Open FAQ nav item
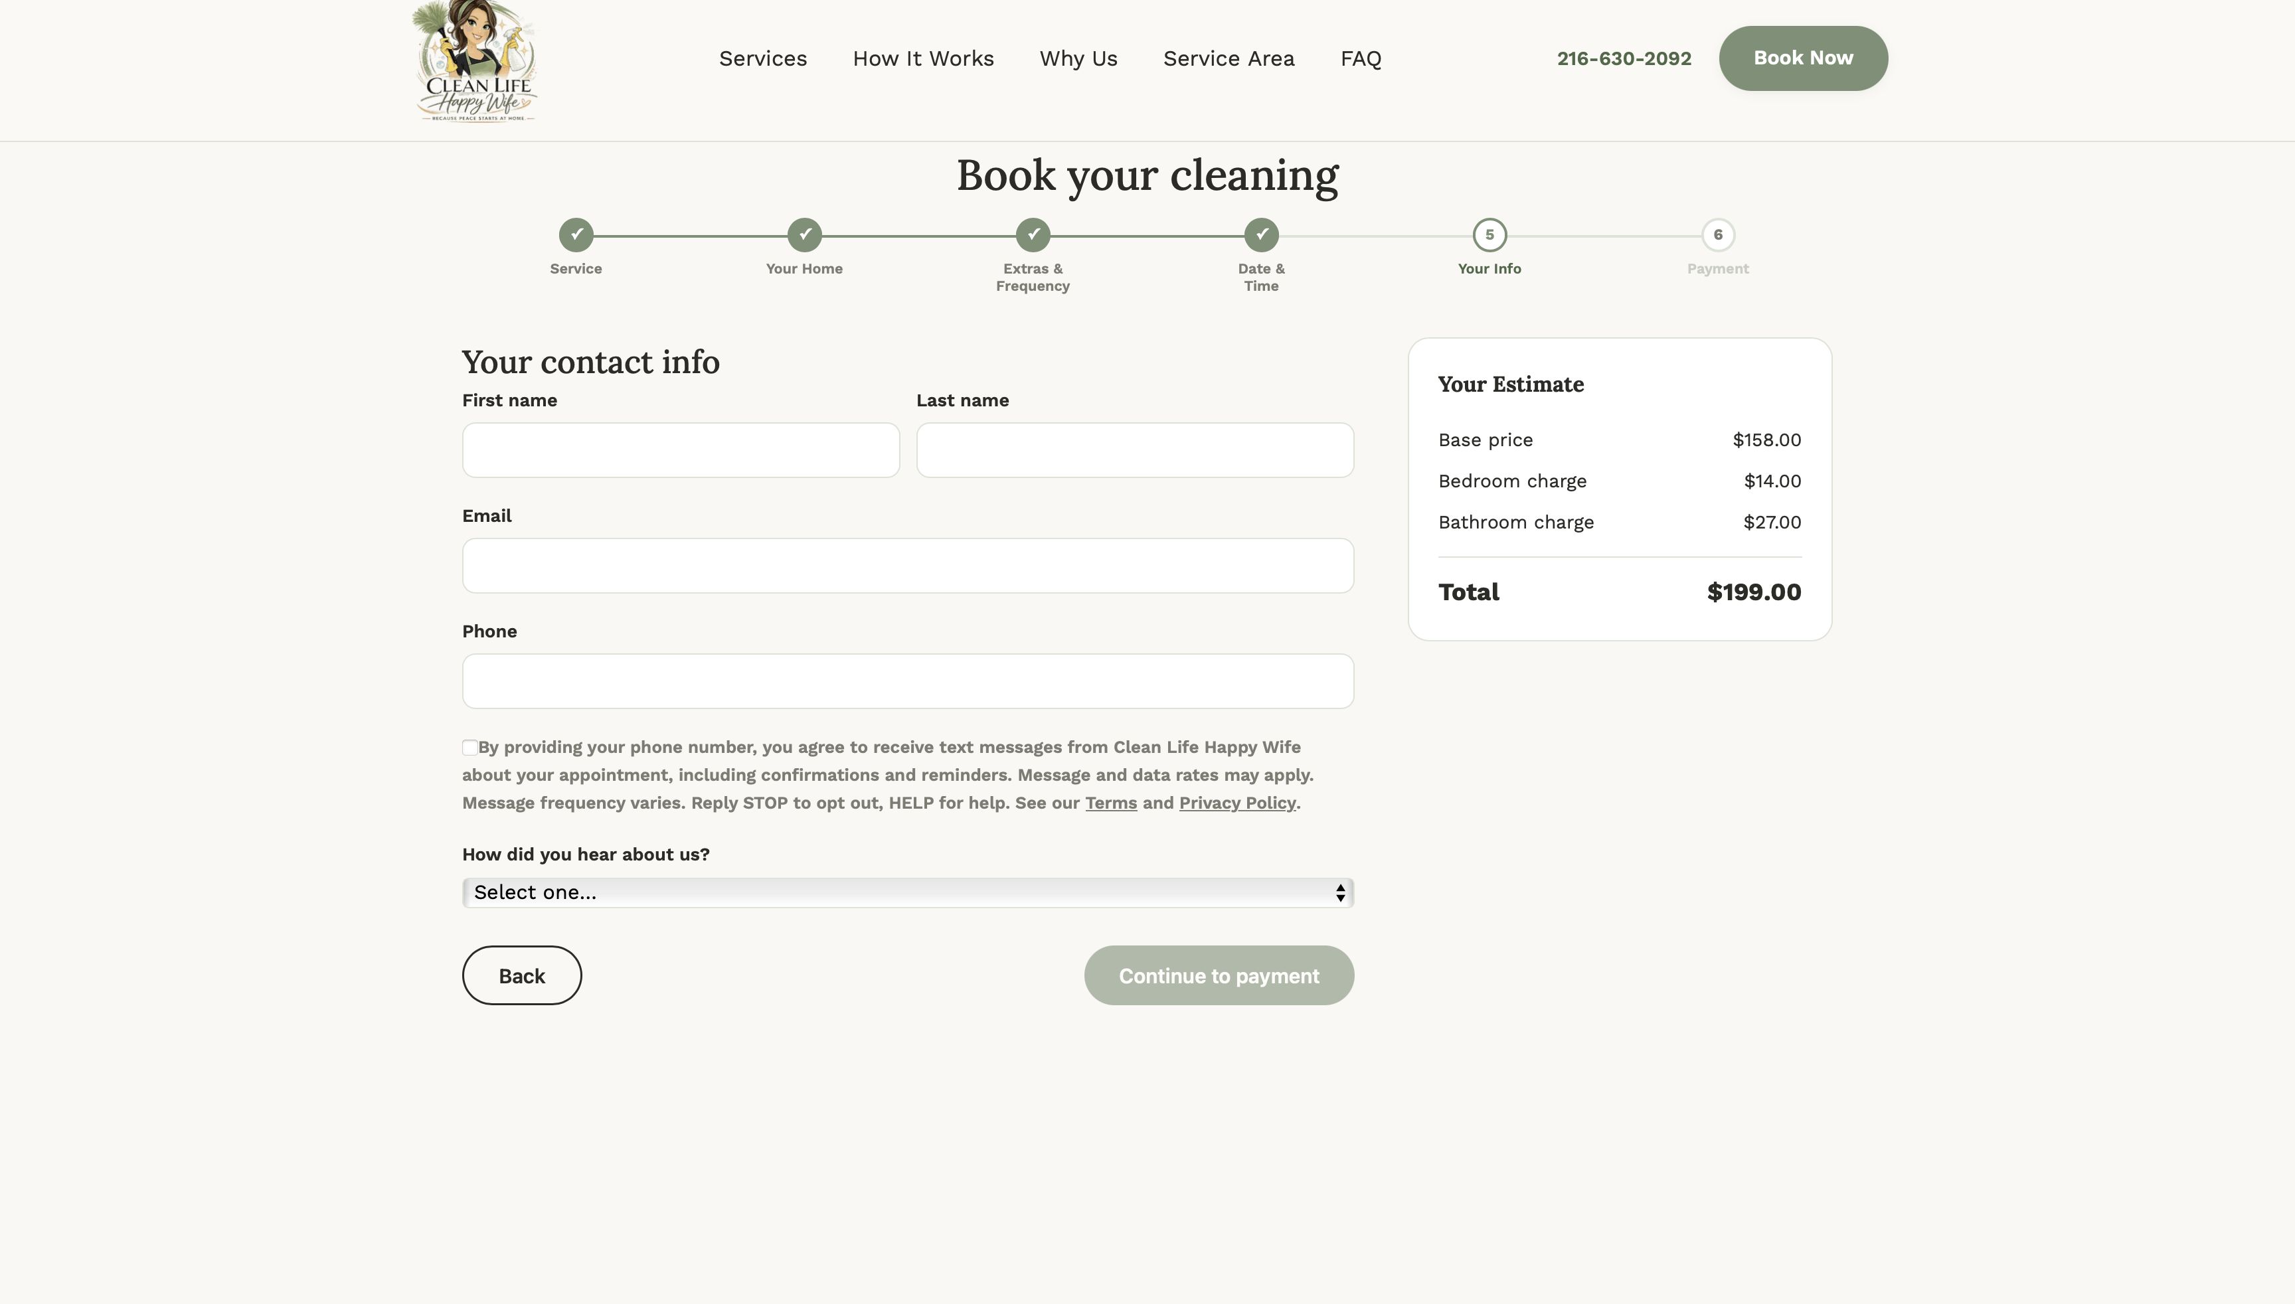The width and height of the screenshot is (2295, 1304). 1361,59
